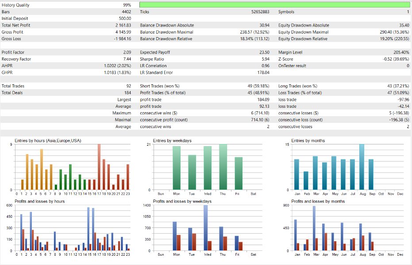Select the Loss Trades value 47 (51.09%)
This screenshot has width=412, height=265.
click(398, 93)
